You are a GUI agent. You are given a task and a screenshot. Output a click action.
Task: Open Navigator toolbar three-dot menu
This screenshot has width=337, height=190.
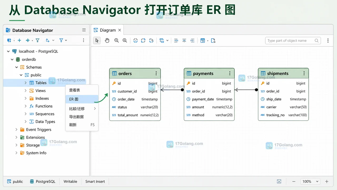(x=83, y=40)
